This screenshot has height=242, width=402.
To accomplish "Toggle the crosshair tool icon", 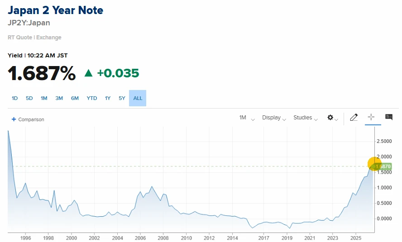I will 371,117.
